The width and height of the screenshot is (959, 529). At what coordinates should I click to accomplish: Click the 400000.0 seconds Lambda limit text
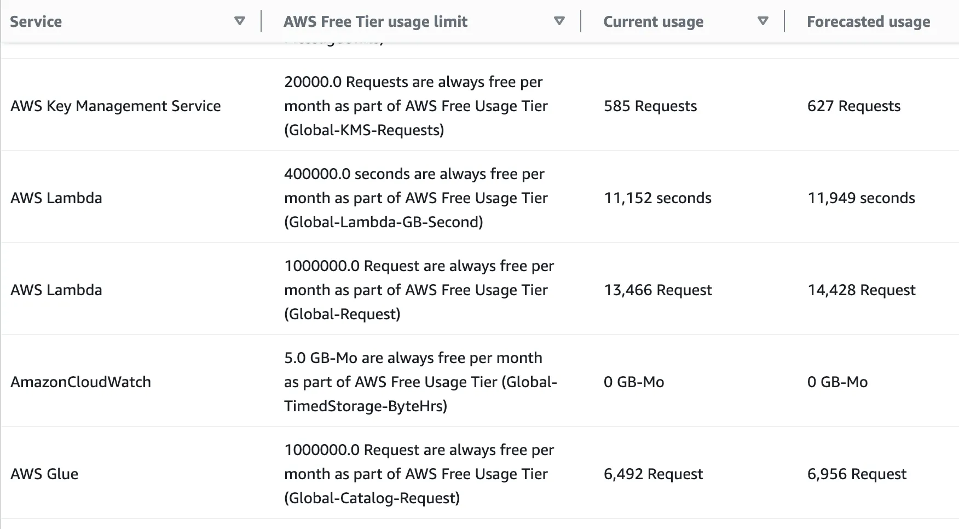tap(416, 198)
